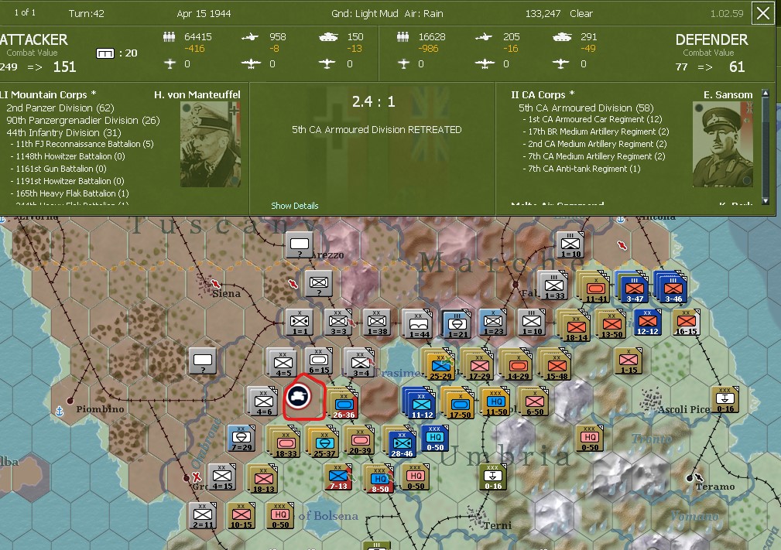The height and width of the screenshot is (550, 781).
Task: Select the German counter 1=10 near Ancona
Action: pos(570,244)
